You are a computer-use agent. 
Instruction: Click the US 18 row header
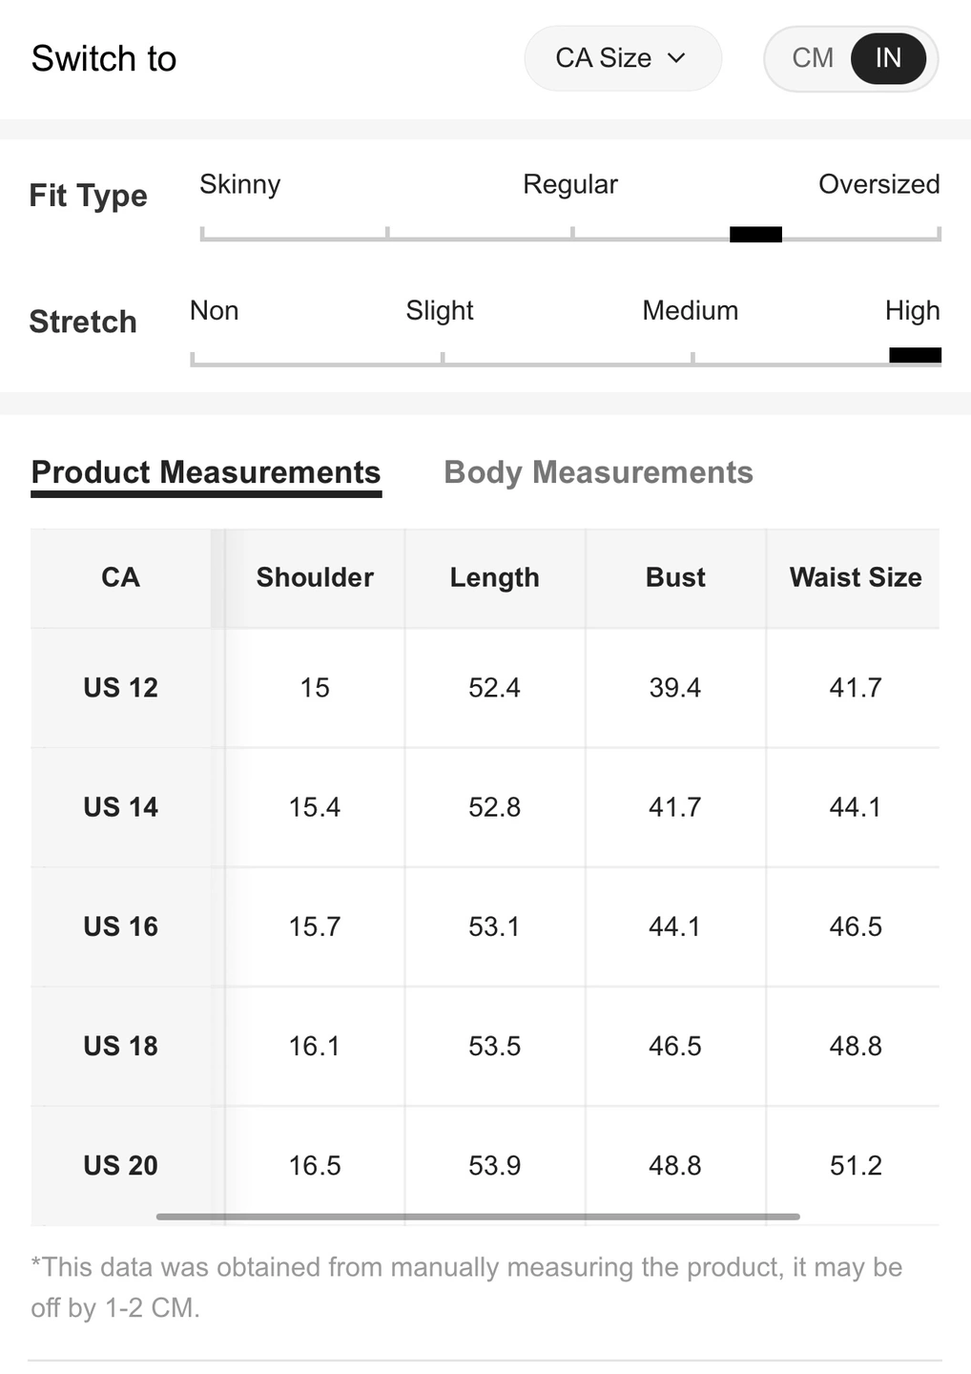pyautogui.click(x=120, y=1046)
